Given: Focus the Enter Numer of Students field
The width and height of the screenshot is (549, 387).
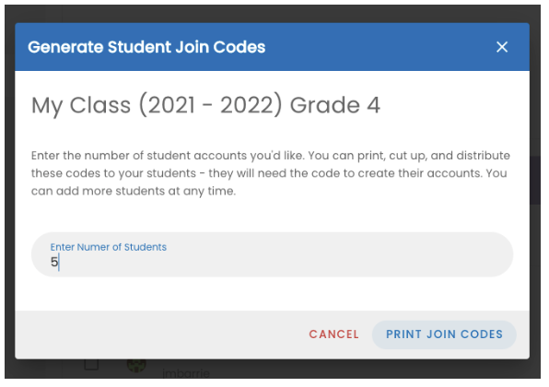Looking at the screenshot, I should [272, 254].
